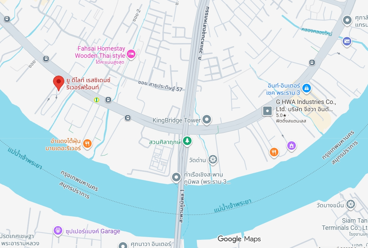368x248 pixels.
Task: Select the ยู ดีไลท์ เรสซิเดนซ์ ริเวอร์ฟร้อนท์ label
Action: click(88, 84)
